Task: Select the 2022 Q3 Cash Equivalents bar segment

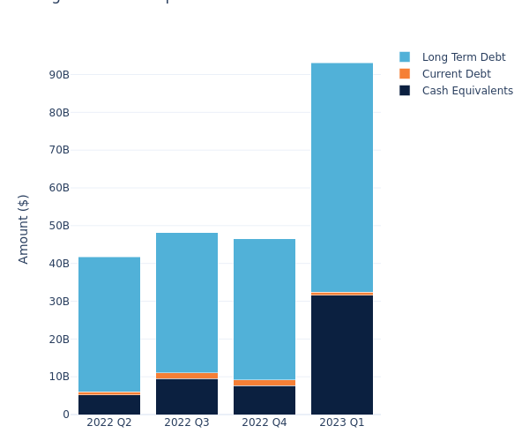Action: coord(187,397)
